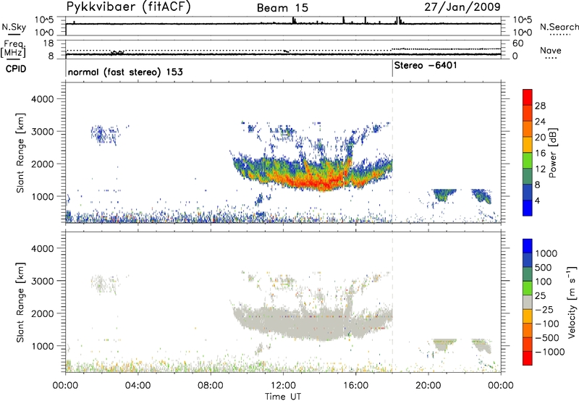
Task: Click the Time UT axis title
Action: (283, 397)
